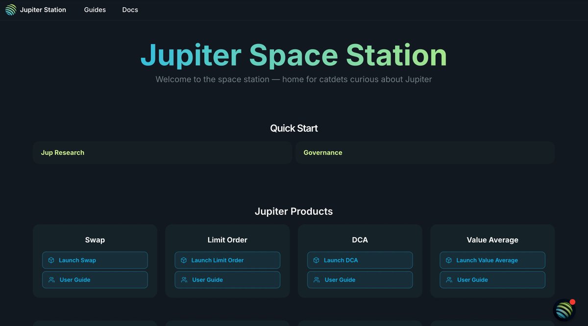Image resolution: width=588 pixels, height=326 pixels.
Task: Open the floating Jupiter chat widget icon
Action: point(564,310)
